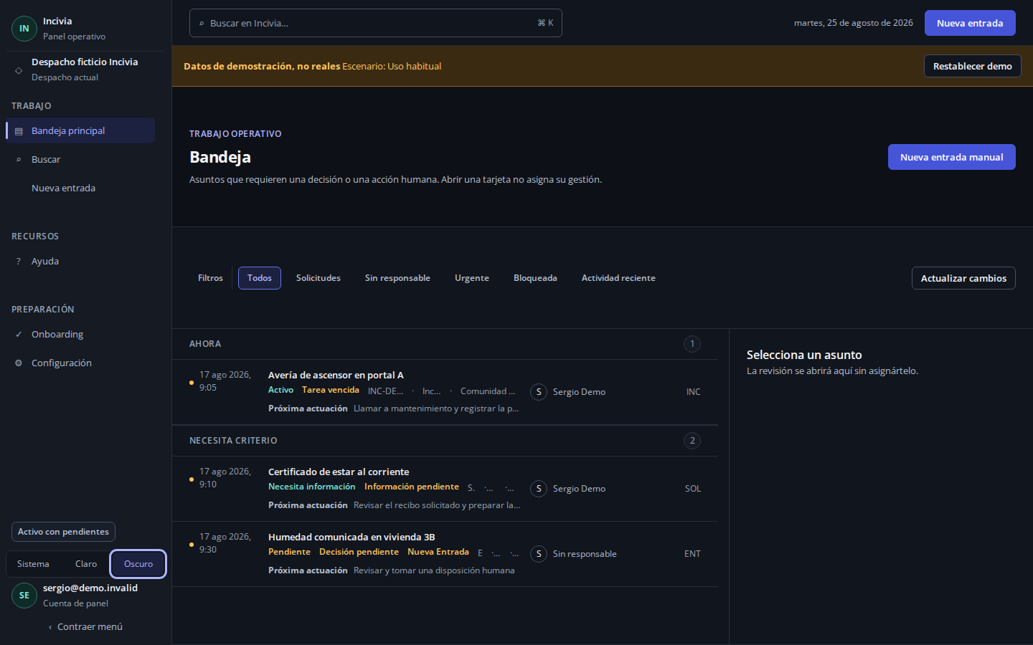This screenshot has height=645, width=1033.
Task: Filter by Sin responsable
Action: click(x=397, y=278)
